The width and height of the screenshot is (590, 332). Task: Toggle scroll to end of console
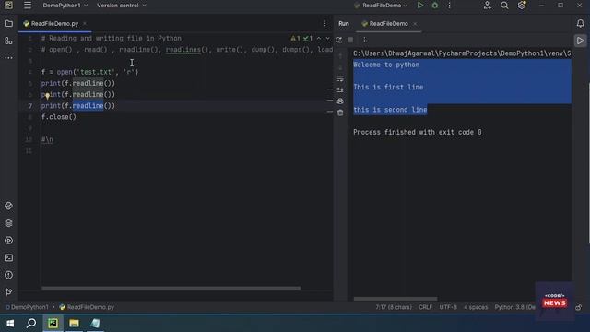340,90
